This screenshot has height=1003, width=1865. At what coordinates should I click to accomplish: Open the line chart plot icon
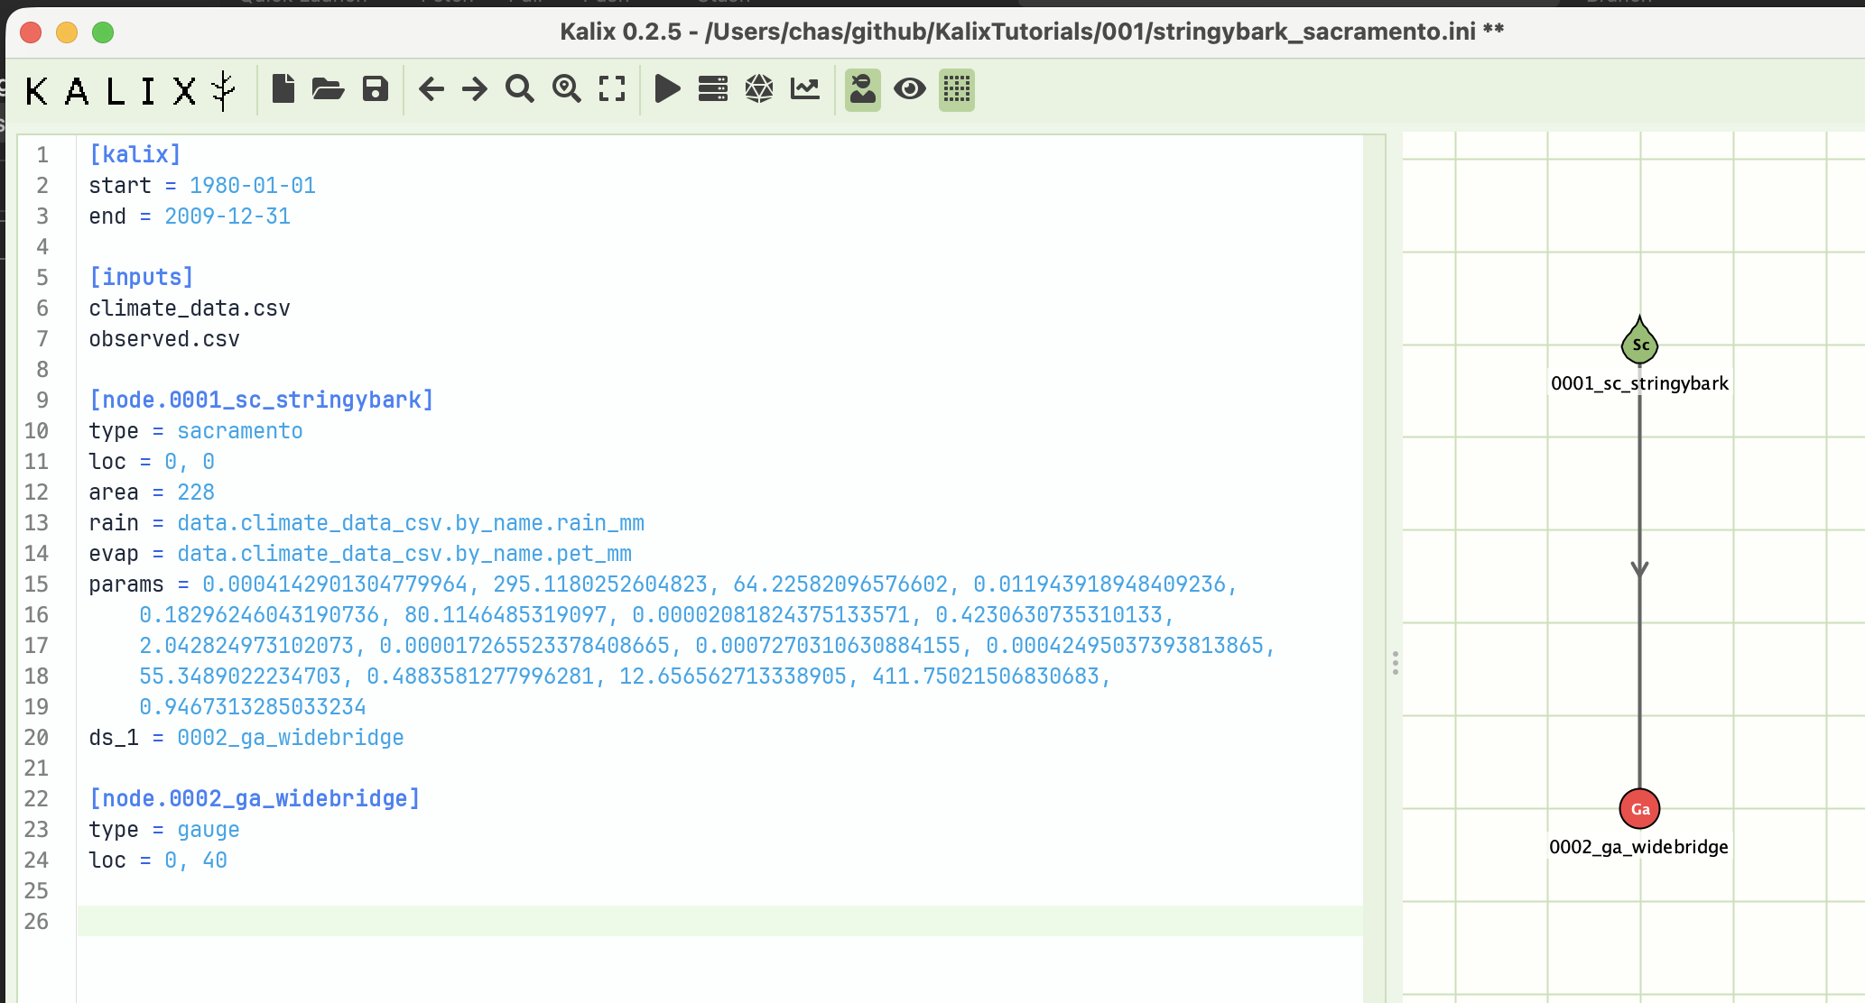pos(805,89)
